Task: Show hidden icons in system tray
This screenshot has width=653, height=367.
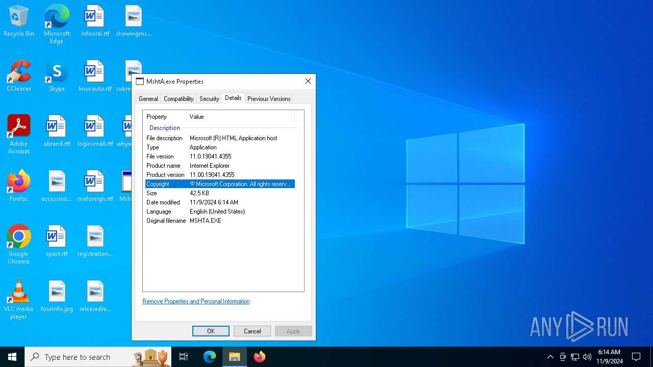Action: [550, 357]
